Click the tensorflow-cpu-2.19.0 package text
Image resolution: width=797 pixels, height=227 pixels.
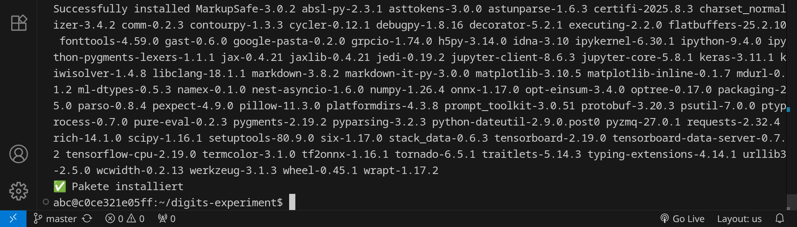130,154
